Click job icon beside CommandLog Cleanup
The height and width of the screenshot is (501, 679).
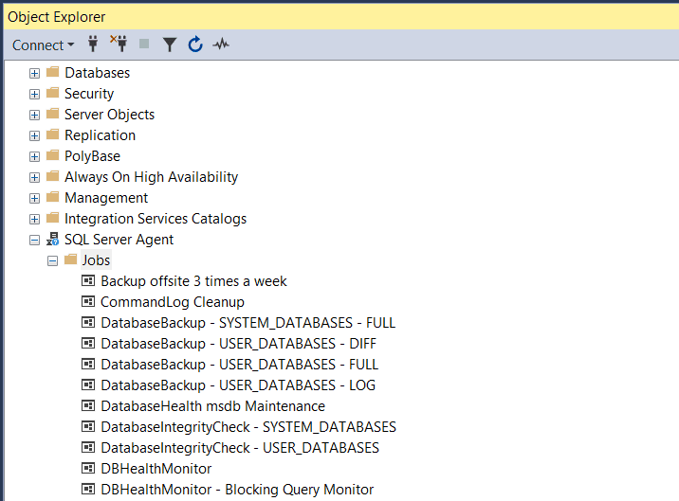click(x=88, y=301)
